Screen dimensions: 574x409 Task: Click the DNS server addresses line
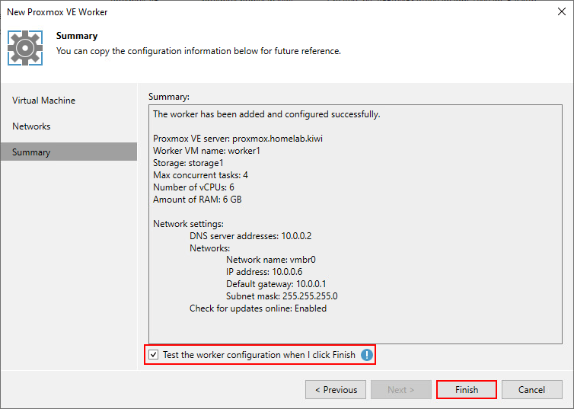(250, 236)
